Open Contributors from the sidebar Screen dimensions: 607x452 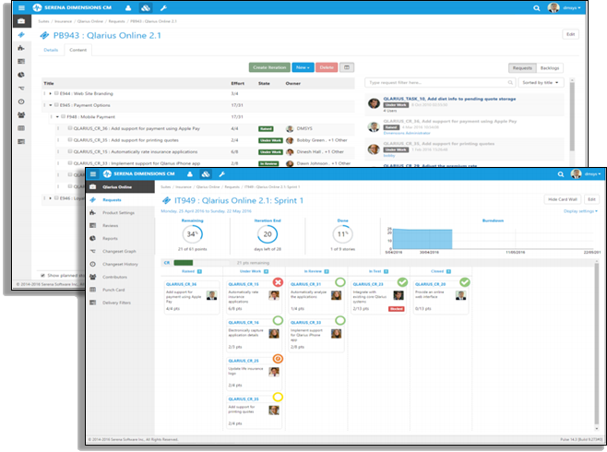click(x=115, y=276)
